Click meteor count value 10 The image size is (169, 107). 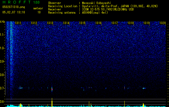(39, 12)
